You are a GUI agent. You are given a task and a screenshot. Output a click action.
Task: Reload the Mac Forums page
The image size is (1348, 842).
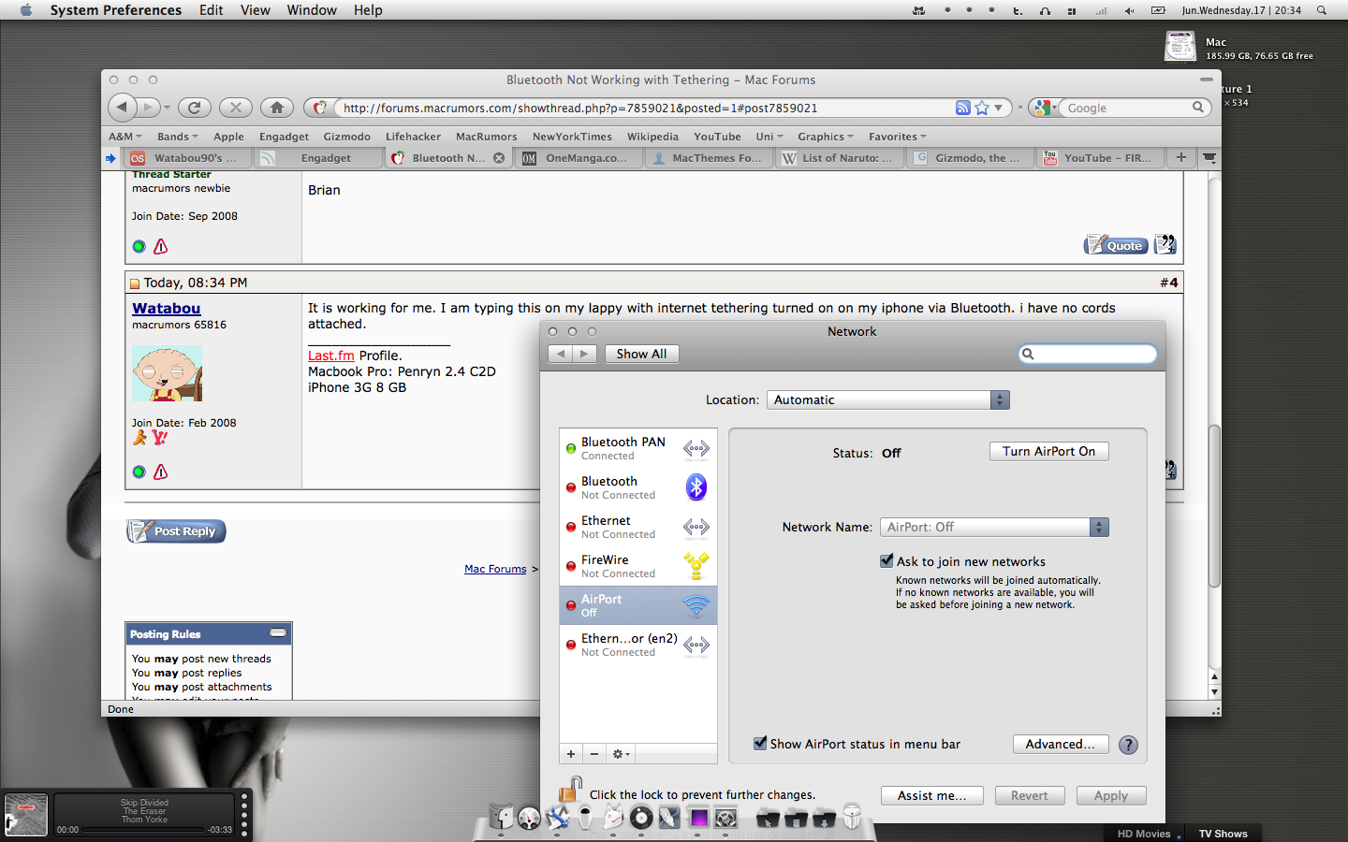tap(195, 108)
